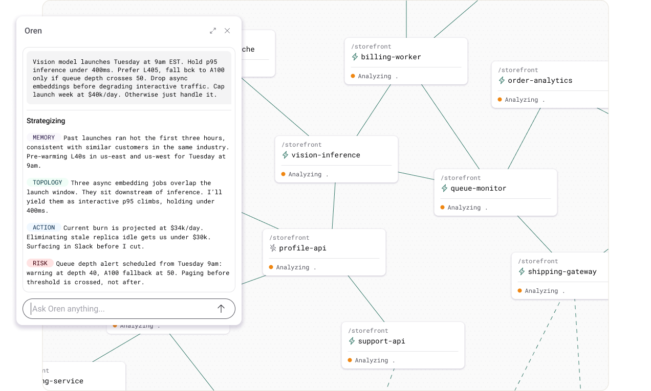Select the support-api node name
This screenshot has height=391, width=651.
click(x=381, y=341)
